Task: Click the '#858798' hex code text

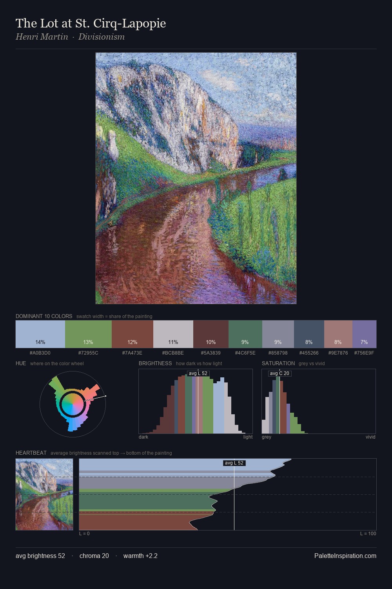Action: 278,353
